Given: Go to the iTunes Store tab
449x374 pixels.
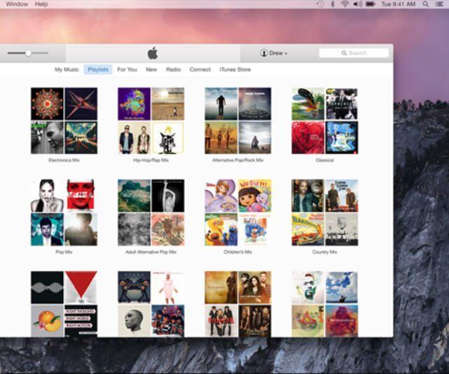Looking at the screenshot, I should [x=235, y=69].
